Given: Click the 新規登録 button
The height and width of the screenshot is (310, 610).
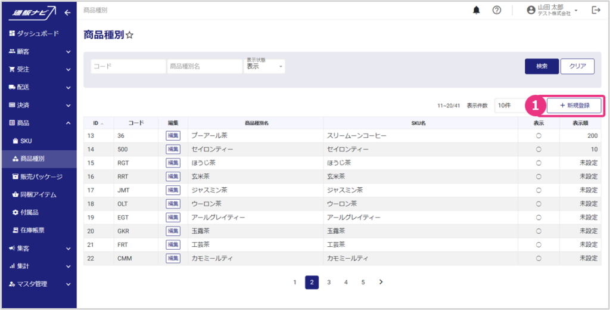Looking at the screenshot, I should point(574,106).
